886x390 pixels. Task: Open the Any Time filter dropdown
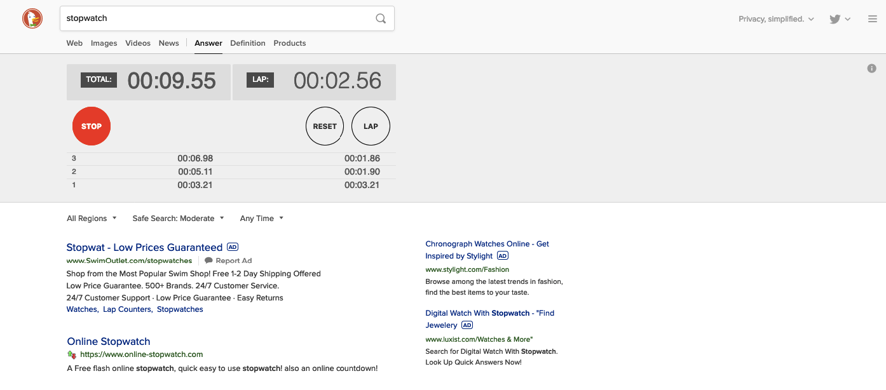pos(261,218)
